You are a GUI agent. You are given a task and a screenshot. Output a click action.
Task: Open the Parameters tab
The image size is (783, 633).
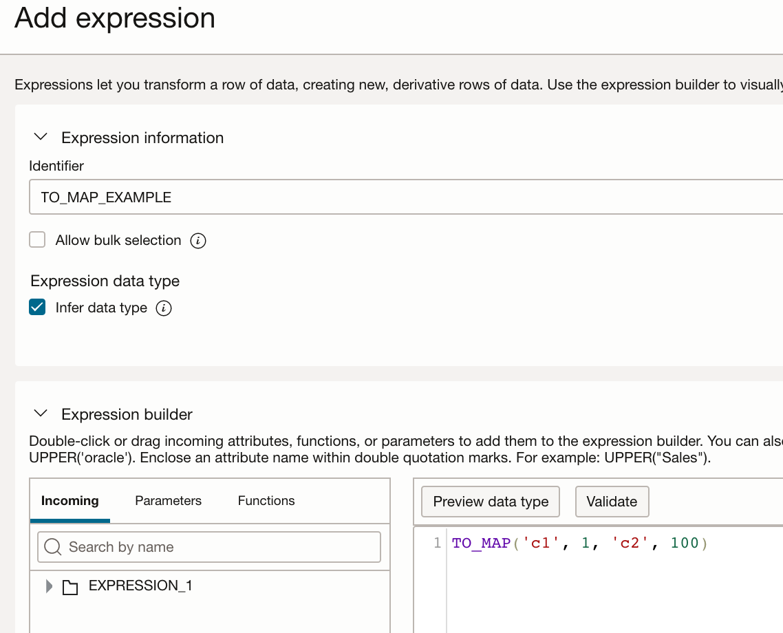(168, 501)
